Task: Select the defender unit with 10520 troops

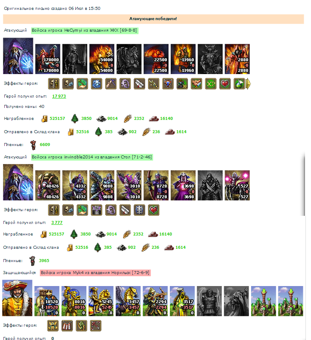Action: coord(47,301)
